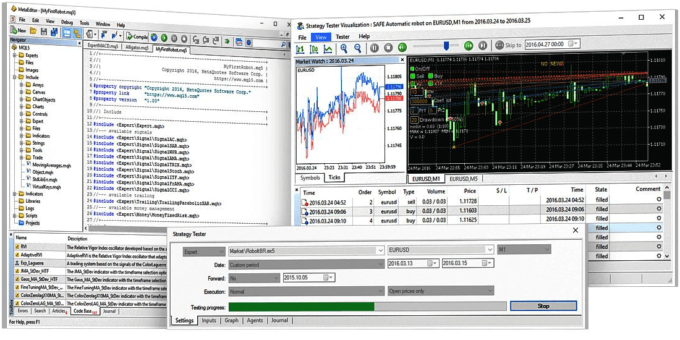The height and width of the screenshot is (340, 680).
Task: Click the save file floppy icon
Action: 44,32
